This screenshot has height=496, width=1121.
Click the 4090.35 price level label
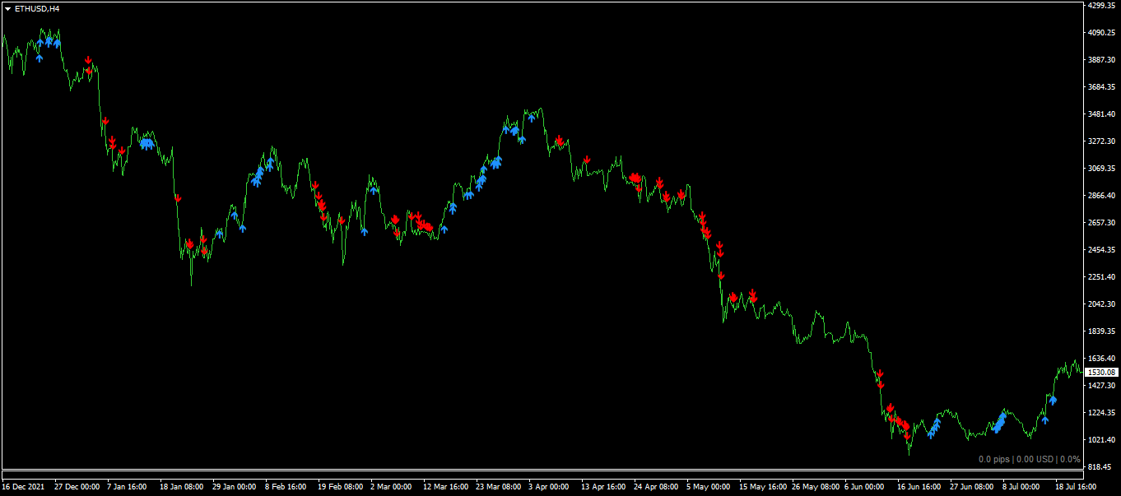1101,33
